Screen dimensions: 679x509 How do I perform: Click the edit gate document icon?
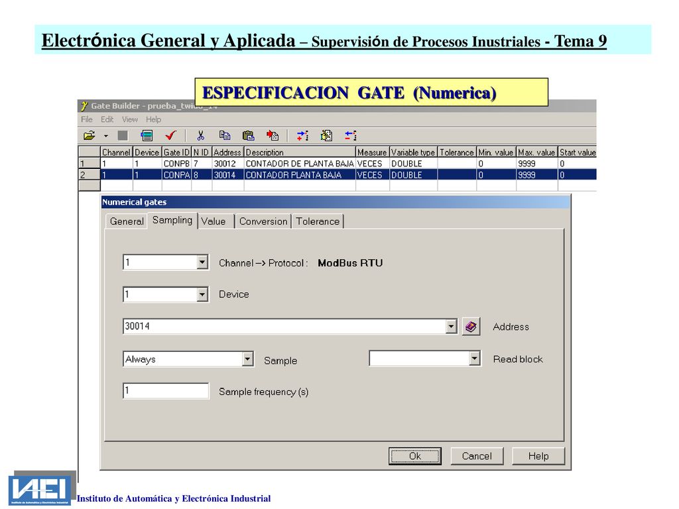point(326,135)
